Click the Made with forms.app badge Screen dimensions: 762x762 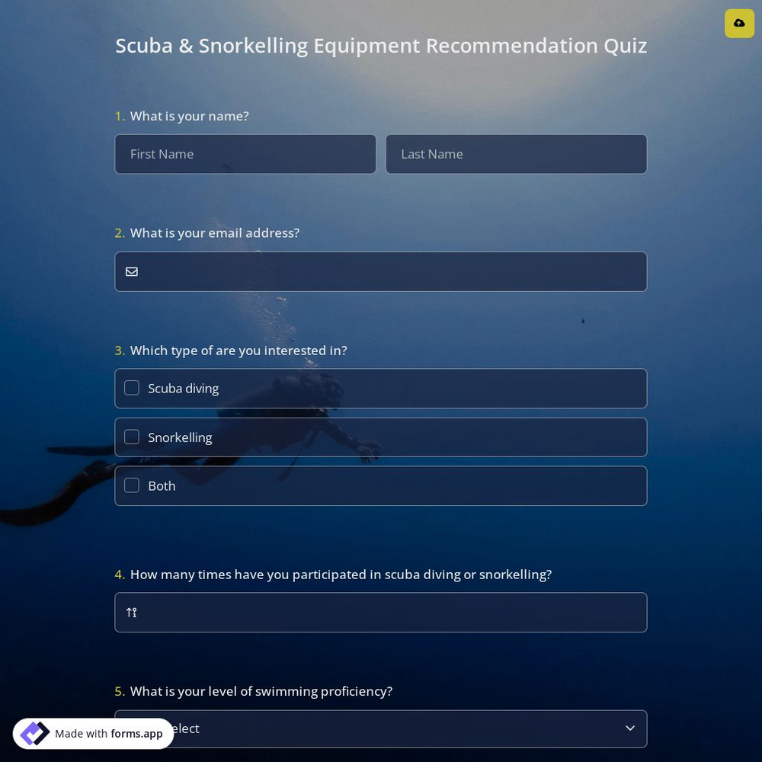tap(93, 733)
